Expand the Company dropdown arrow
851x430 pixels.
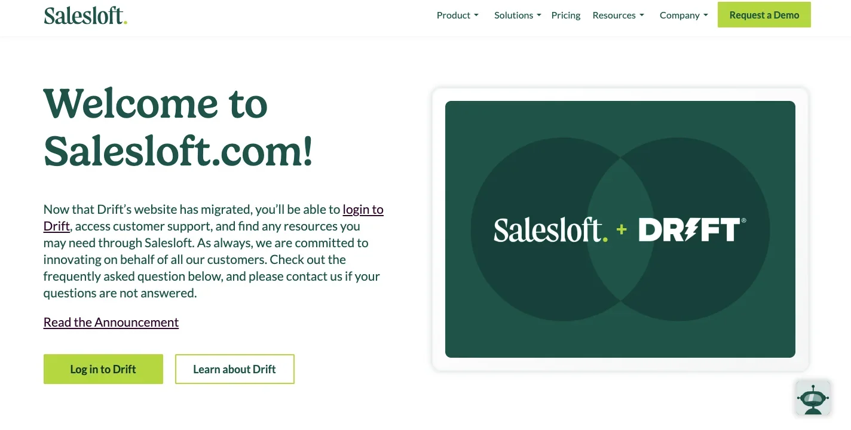[x=706, y=16]
